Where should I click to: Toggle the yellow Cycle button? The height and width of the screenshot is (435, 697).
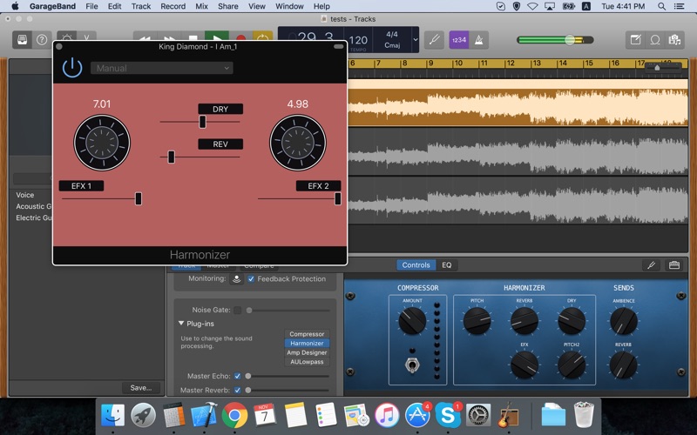(x=262, y=37)
